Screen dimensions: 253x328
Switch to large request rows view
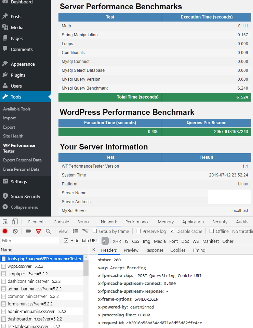pyautogui.click(x=75, y=231)
